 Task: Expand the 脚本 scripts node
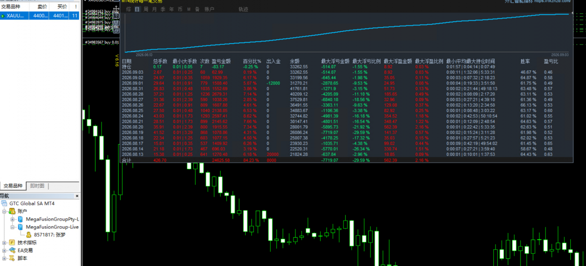[4, 258]
